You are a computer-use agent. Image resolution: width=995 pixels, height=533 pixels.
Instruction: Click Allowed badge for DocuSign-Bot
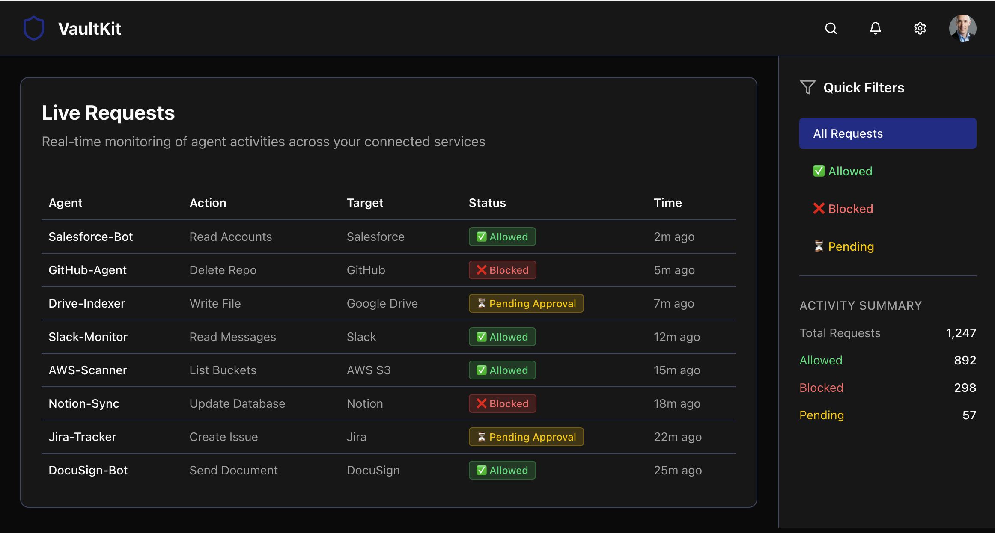point(502,470)
